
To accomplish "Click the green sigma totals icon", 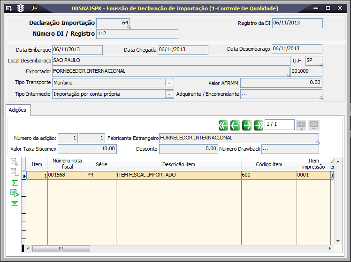I will pos(15,182).
